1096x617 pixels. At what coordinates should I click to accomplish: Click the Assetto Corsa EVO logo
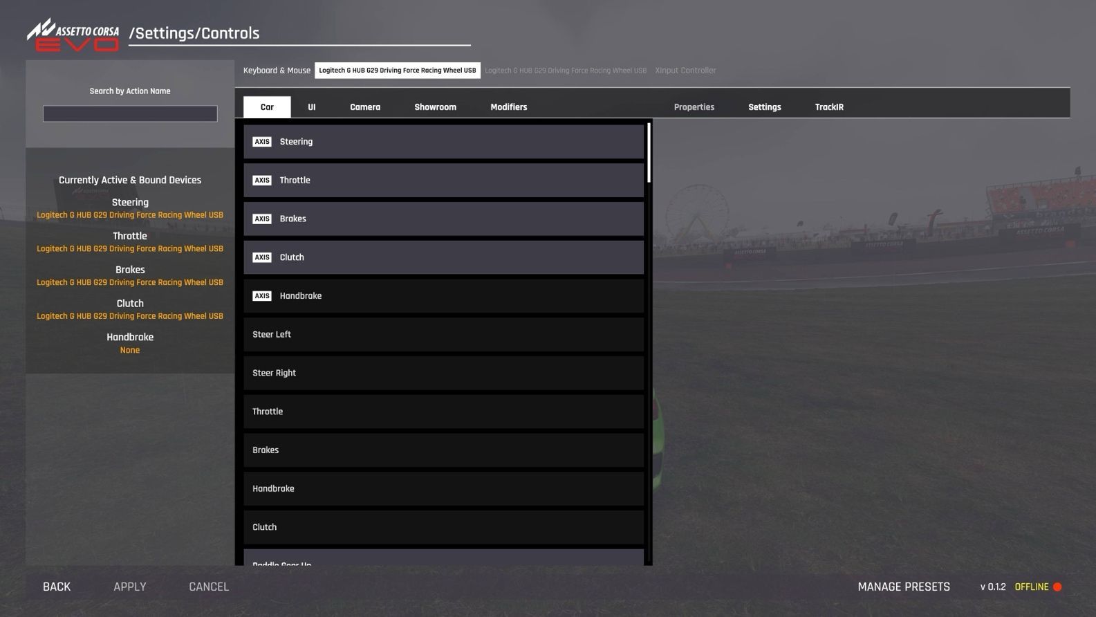tap(73, 35)
